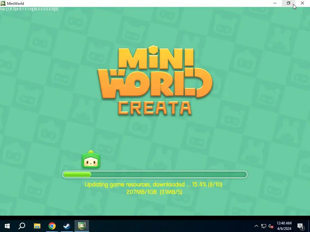Click the '207MB/1GB (31MB/S)' download text

pyautogui.click(x=154, y=192)
